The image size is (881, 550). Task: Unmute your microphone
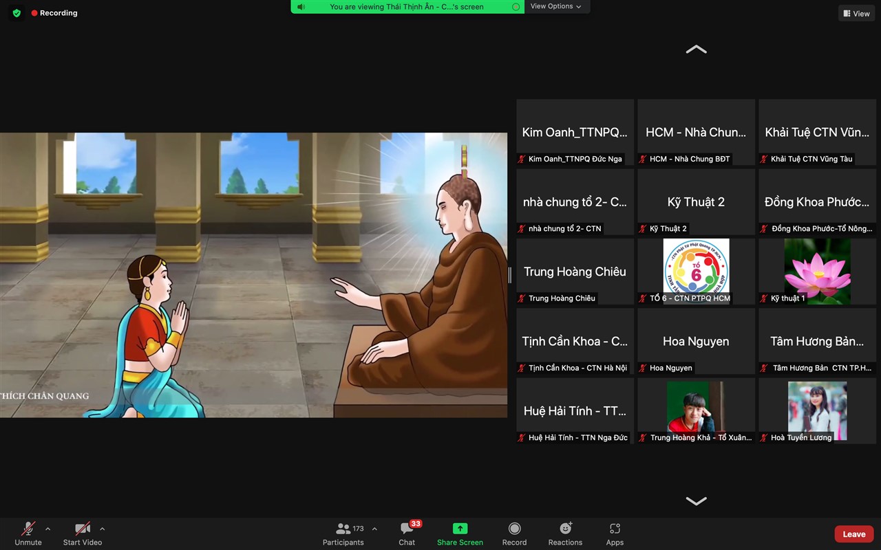28,533
